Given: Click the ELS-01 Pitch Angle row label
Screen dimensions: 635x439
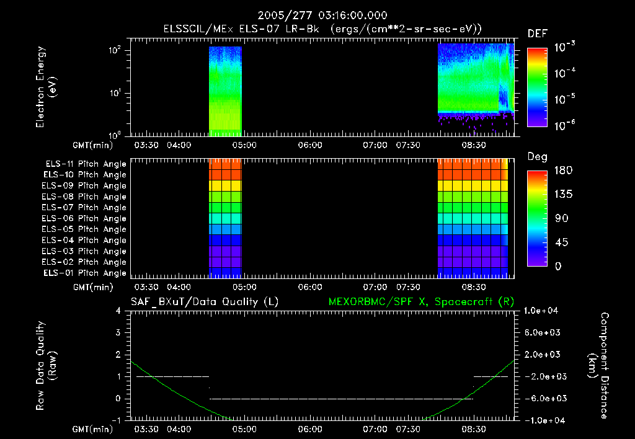Looking at the screenshot, I should pyautogui.click(x=85, y=273).
